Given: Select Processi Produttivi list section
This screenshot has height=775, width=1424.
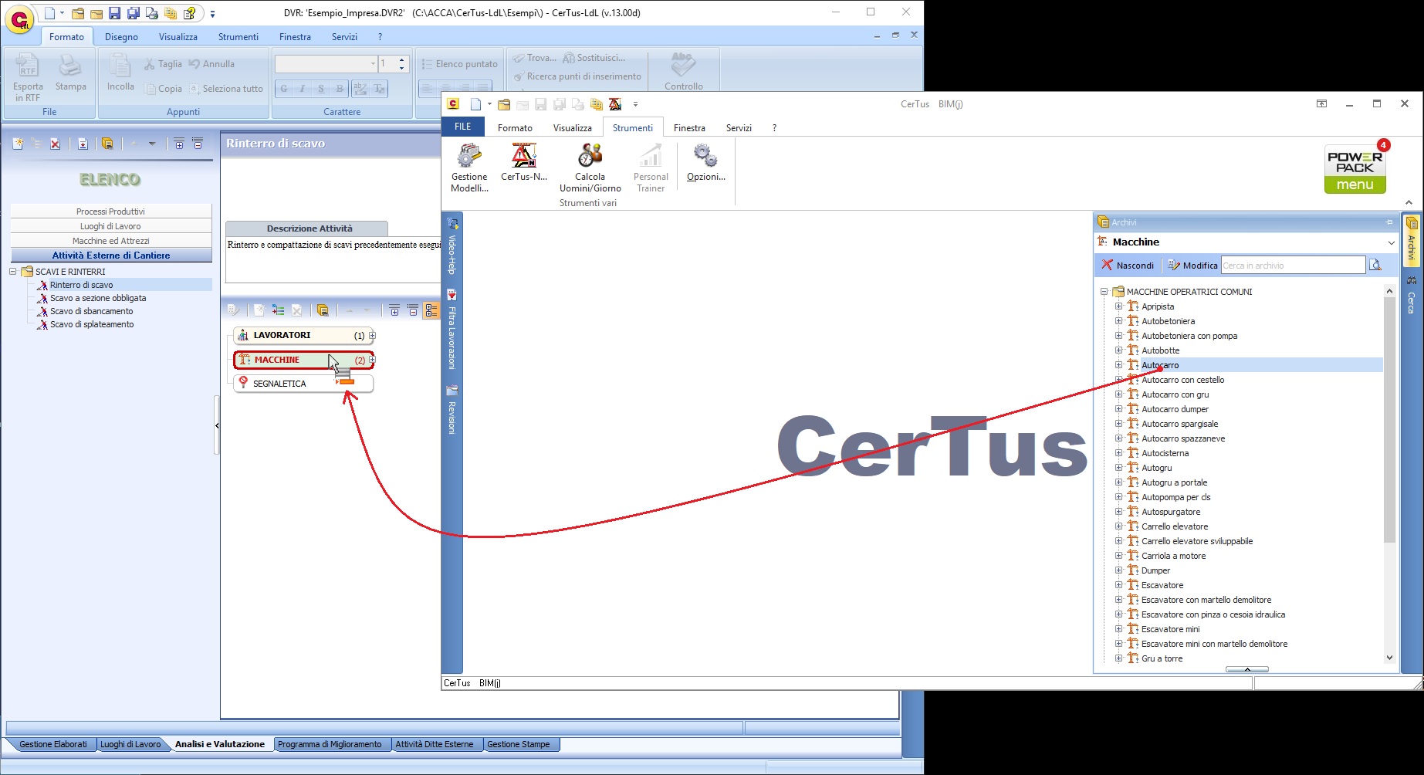Looking at the screenshot, I should click(111, 212).
